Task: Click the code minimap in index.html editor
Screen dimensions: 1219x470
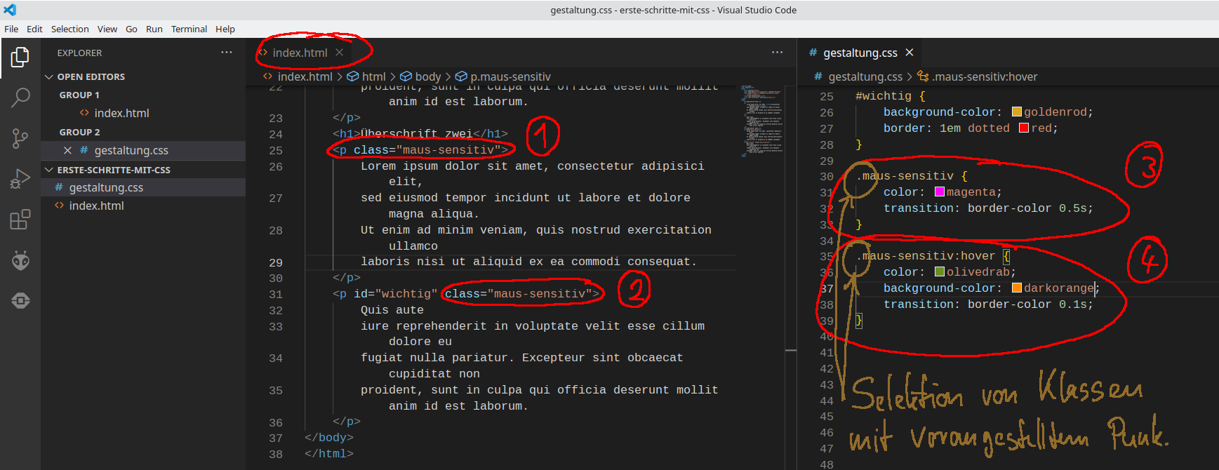Action: click(x=761, y=119)
